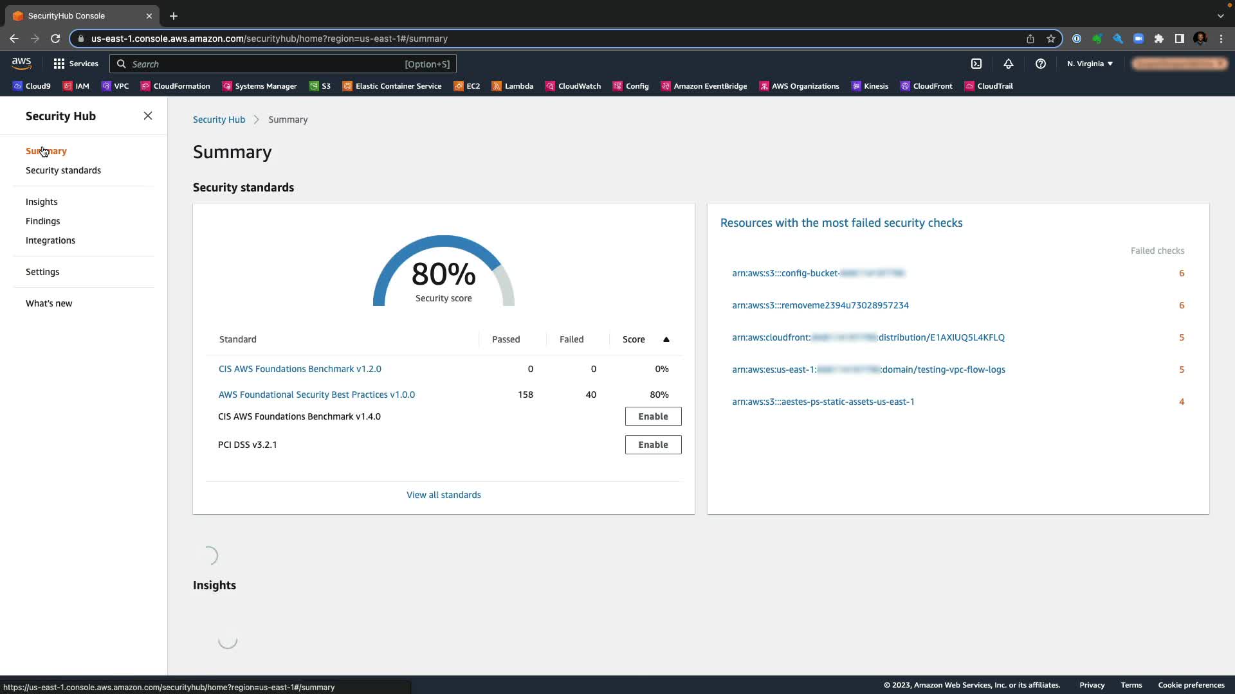
Task: Open Chrome extensions puzzle icon
Action: [1158, 39]
